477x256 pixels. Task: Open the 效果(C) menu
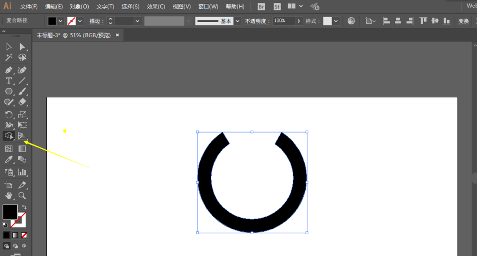(156, 7)
